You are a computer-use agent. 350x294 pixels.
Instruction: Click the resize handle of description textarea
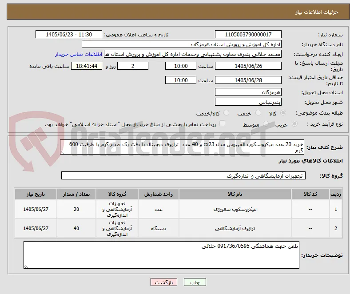[62, 152]
